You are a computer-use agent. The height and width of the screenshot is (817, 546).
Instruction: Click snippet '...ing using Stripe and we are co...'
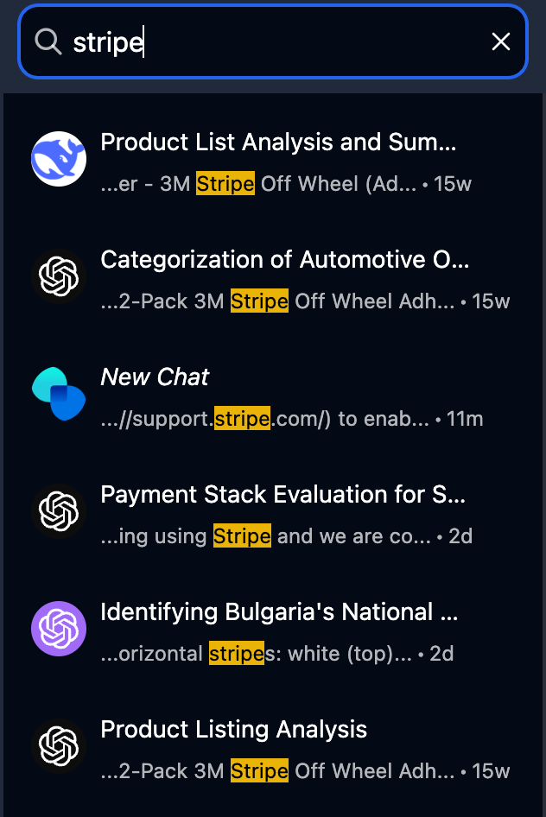coord(266,535)
